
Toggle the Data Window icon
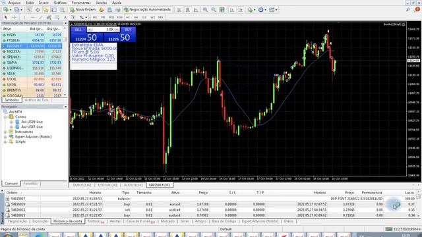tap(38, 10)
